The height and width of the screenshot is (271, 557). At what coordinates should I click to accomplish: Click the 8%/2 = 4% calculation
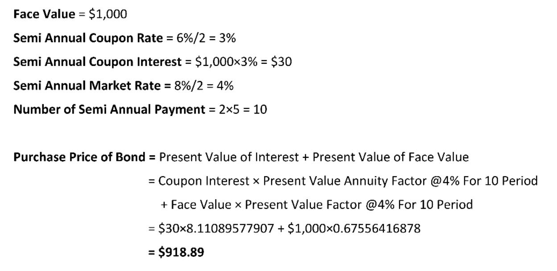pos(204,85)
